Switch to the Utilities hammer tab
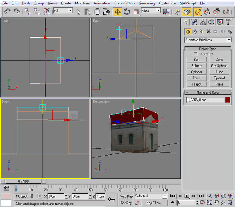The height and width of the screenshot is (207, 235). click(x=228, y=22)
